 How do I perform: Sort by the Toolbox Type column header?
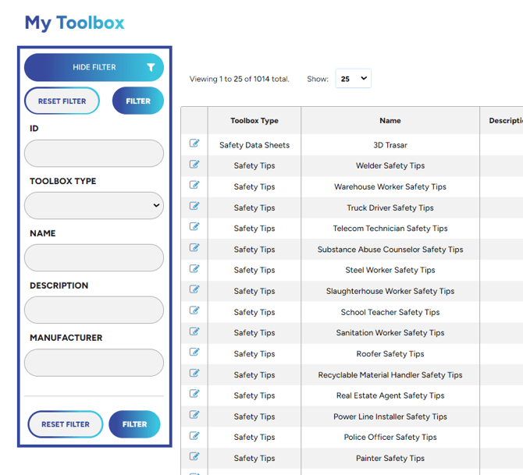pyautogui.click(x=254, y=121)
